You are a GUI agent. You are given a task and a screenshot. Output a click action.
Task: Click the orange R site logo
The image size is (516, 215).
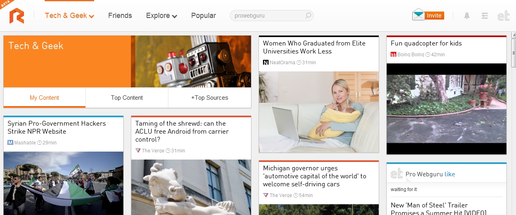click(x=17, y=16)
